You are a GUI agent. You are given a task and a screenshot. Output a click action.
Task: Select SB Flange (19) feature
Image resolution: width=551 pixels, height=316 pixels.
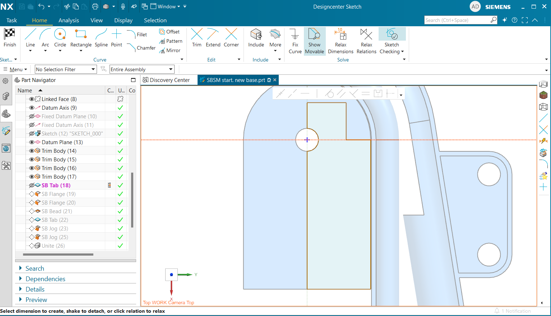pos(59,194)
